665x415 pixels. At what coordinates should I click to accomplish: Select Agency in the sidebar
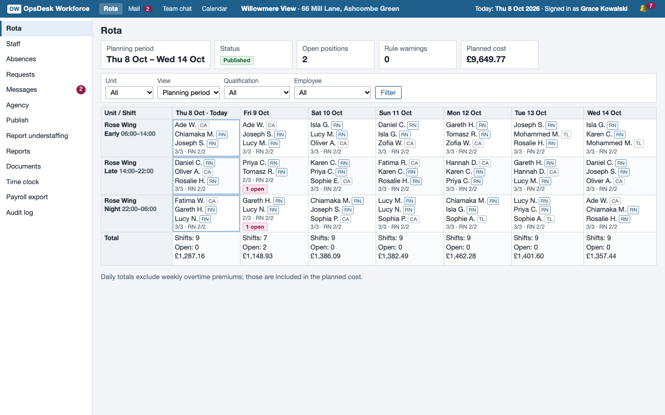(46, 105)
